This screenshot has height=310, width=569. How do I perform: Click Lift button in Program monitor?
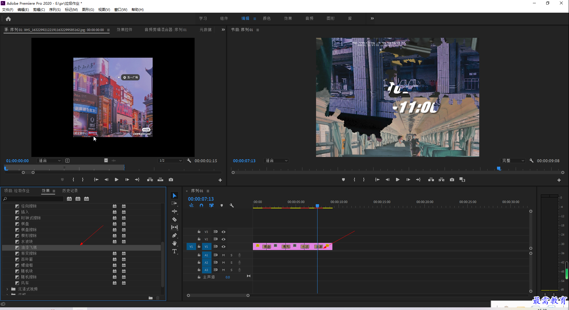(431, 180)
